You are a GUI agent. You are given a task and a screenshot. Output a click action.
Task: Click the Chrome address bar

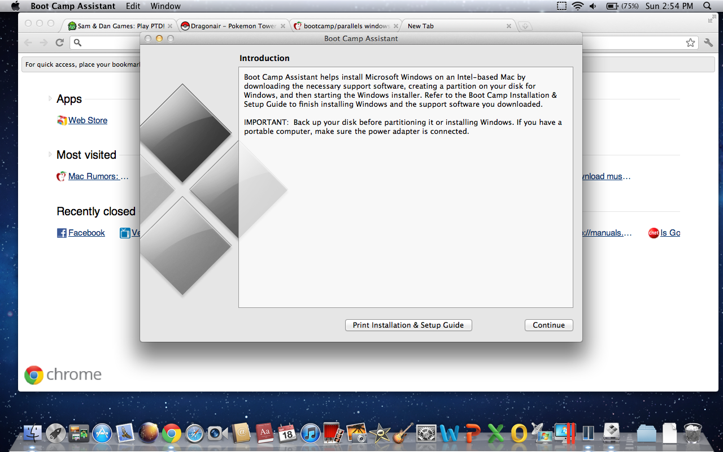[x=384, y=42]
